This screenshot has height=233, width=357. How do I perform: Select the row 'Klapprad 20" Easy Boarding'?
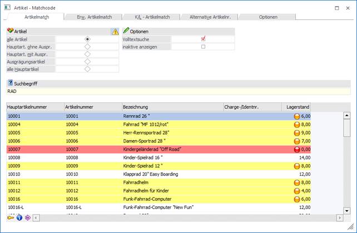pos(150,173)
